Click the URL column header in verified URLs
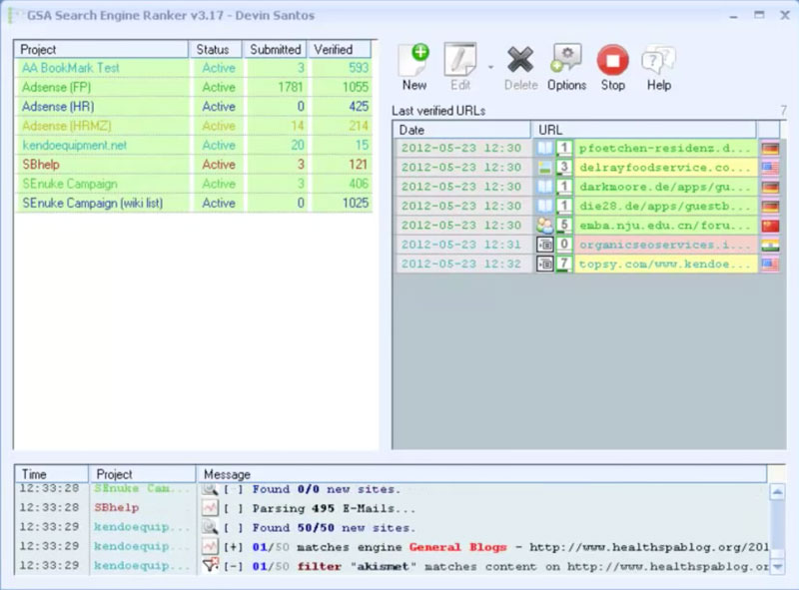This screenshot has width=799, height=590. [644, 130]
